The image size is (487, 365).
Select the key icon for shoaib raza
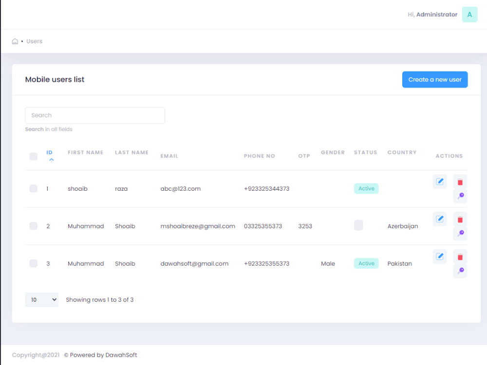click(x=460, y=196)
